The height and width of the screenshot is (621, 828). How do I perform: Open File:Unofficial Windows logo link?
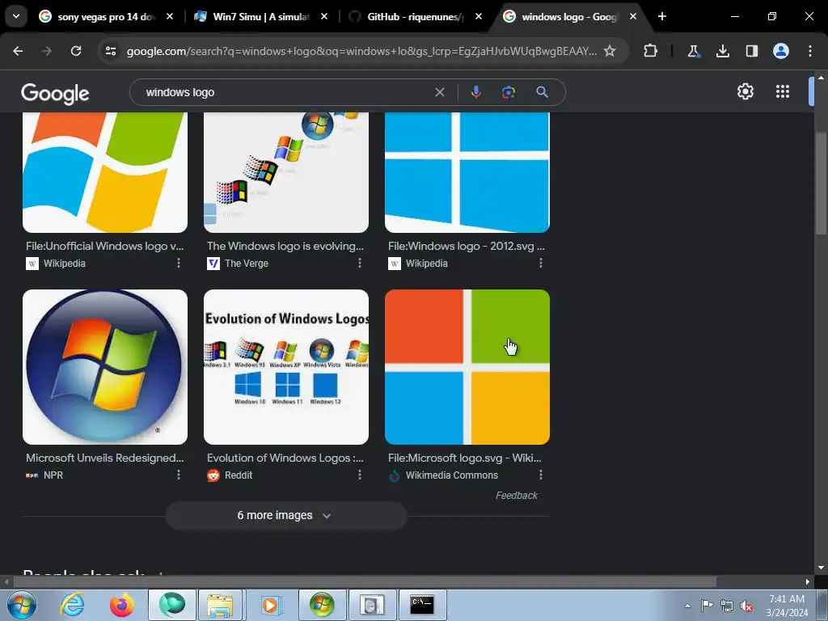tap(104, 246)
